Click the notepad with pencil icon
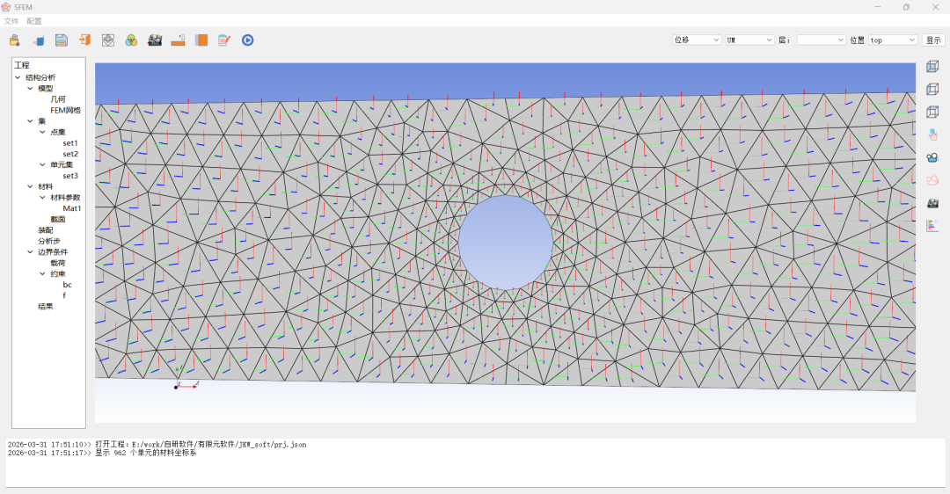This screenshot has width=950, height=494. pyautogui.click(x=224, y=40)
